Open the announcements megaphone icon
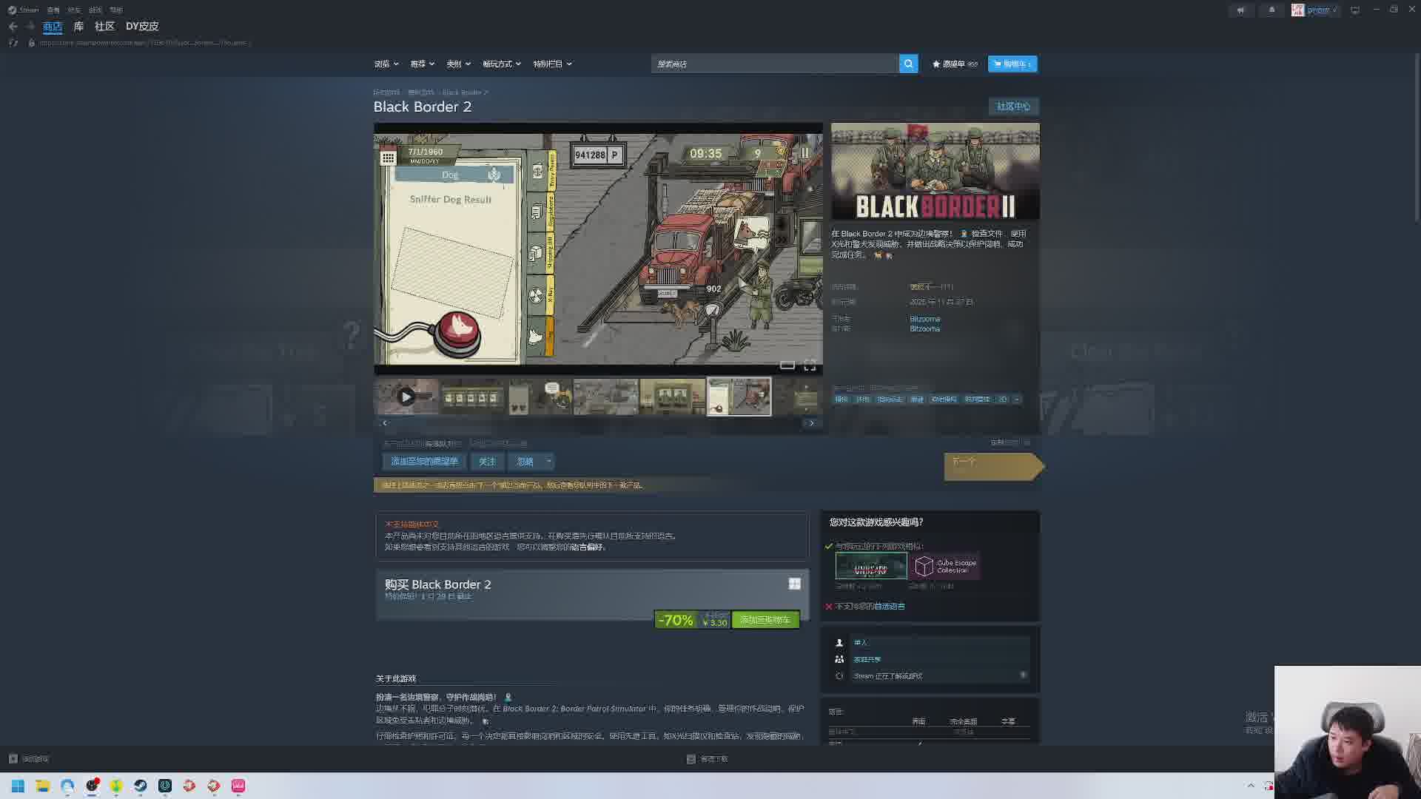The height and width of the screenshot is (799, 1421). click(1240, 10)
